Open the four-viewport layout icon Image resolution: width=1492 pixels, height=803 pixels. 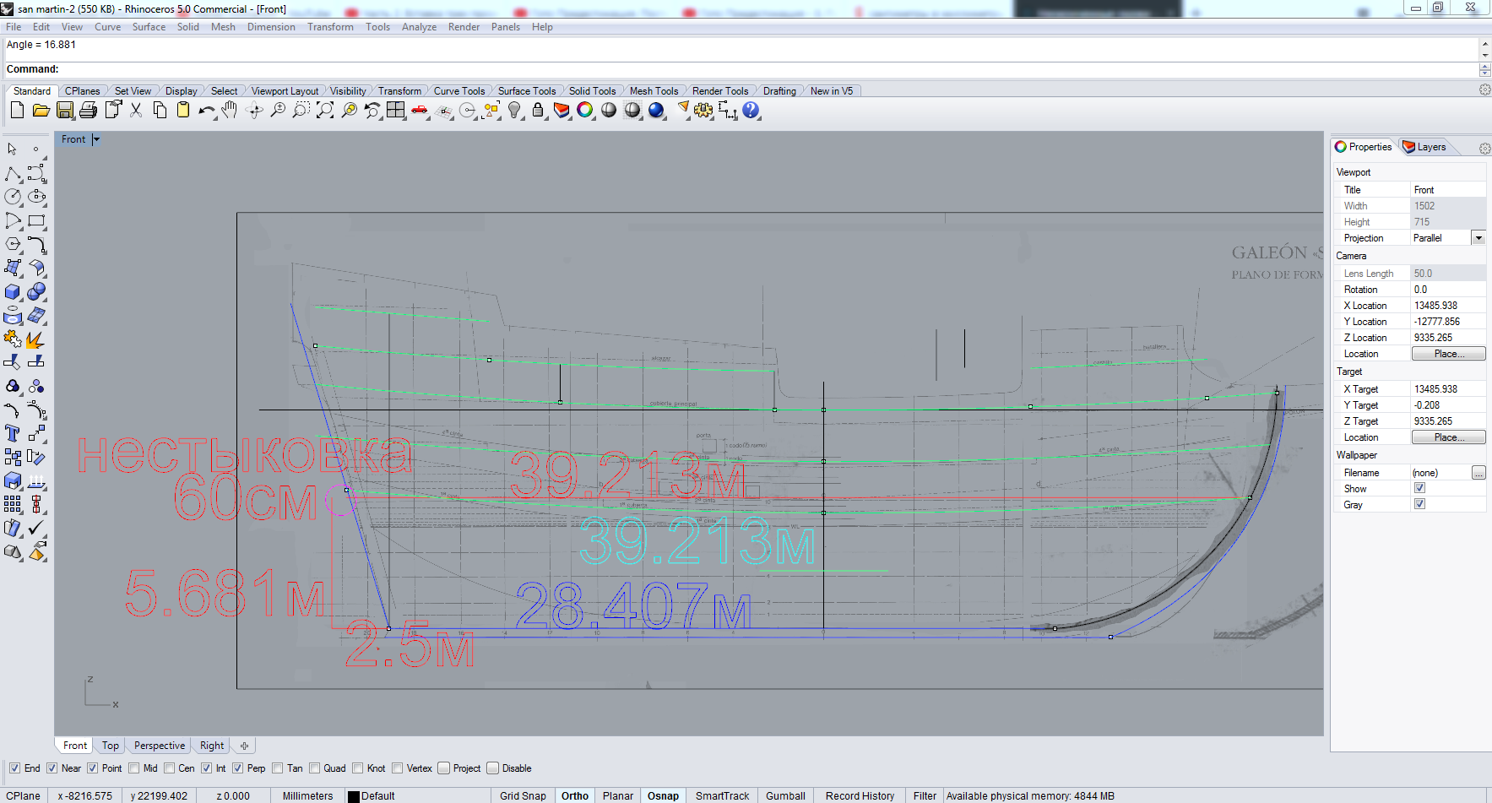tap(396, 111)
